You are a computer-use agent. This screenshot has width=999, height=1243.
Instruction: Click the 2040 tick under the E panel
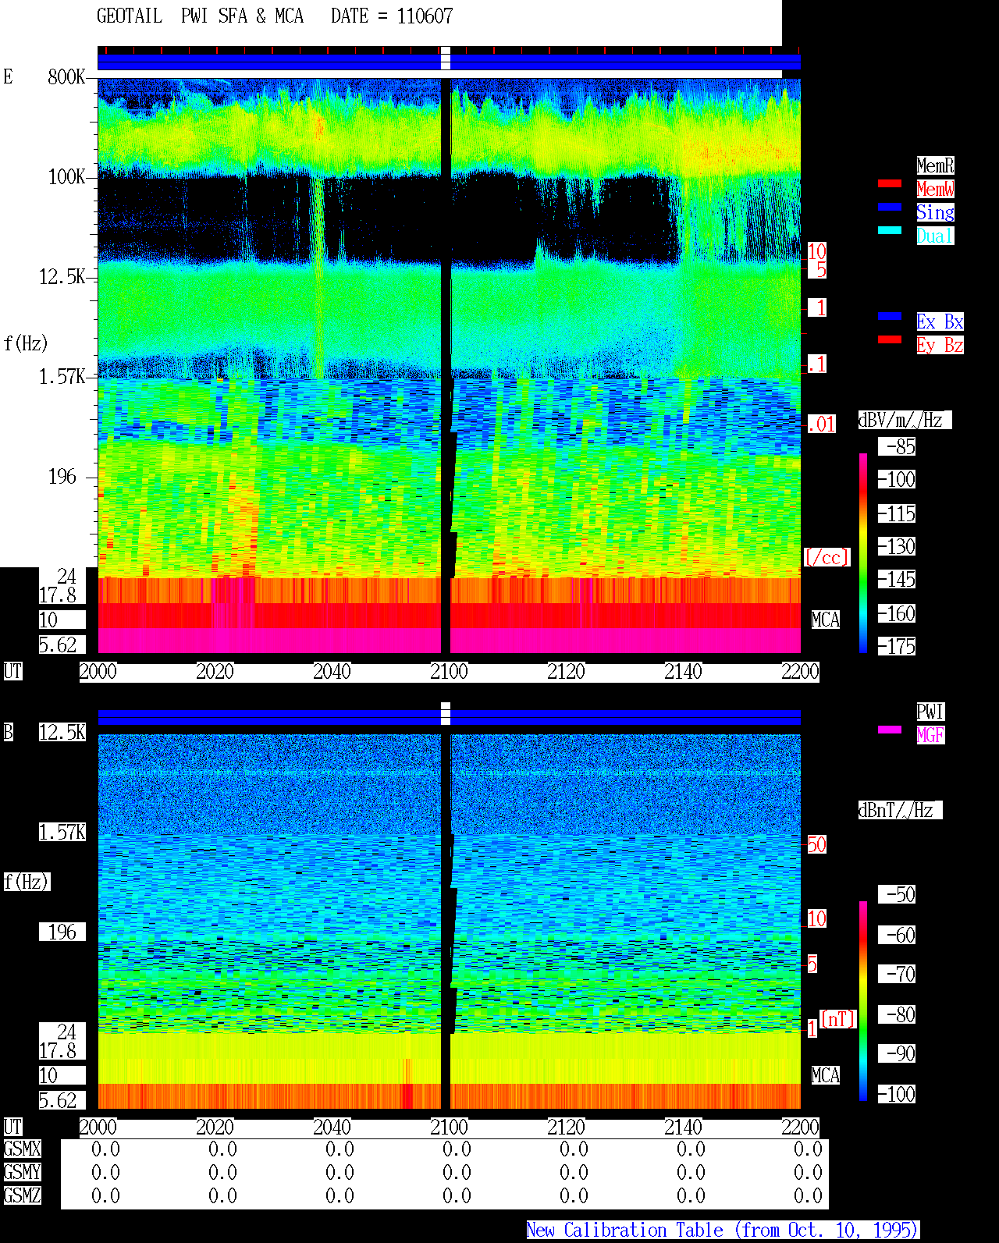pyautogui.click(x=332, y=671)
